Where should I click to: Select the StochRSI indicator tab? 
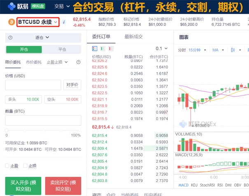pos(207,185)
